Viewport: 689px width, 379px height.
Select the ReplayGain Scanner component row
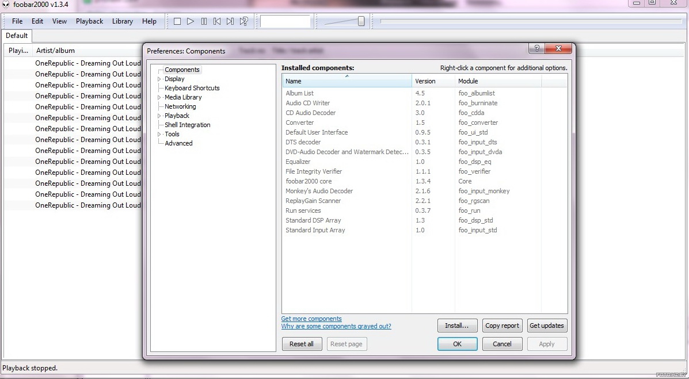[x=424, y=201]
